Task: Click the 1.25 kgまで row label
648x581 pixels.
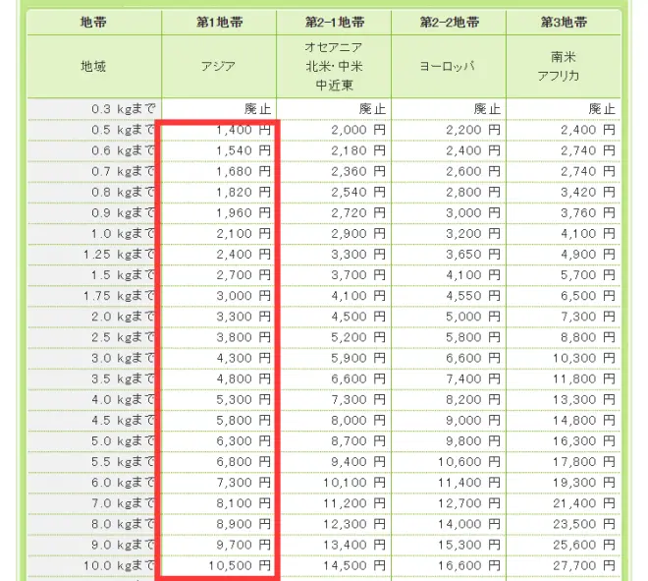Action: (x=120, y=255)
